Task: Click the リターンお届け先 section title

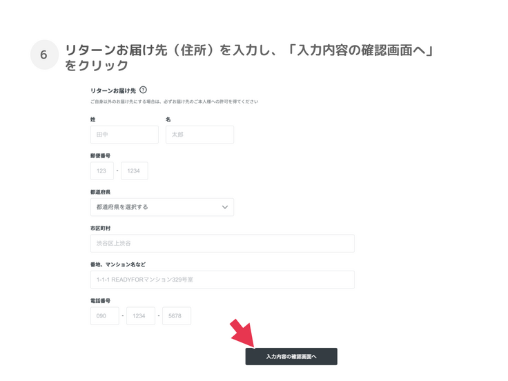Action: click(113, 90)
